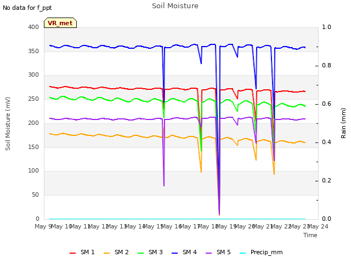Image resolution: width=351 pixels, height=263 pixels.
Task: Click the 400 tick on left axis
Action: click(x=33, y=27)
